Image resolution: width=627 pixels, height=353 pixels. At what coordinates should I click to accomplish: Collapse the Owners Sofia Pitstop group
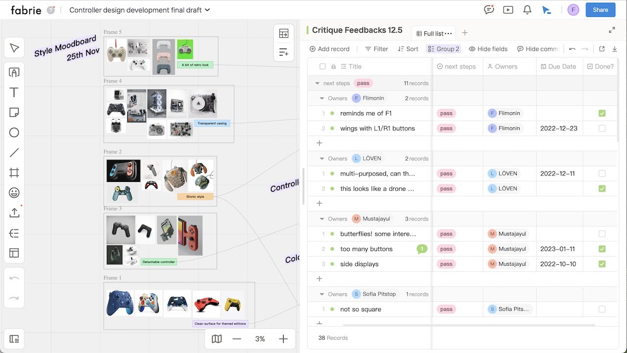(322, 294)
